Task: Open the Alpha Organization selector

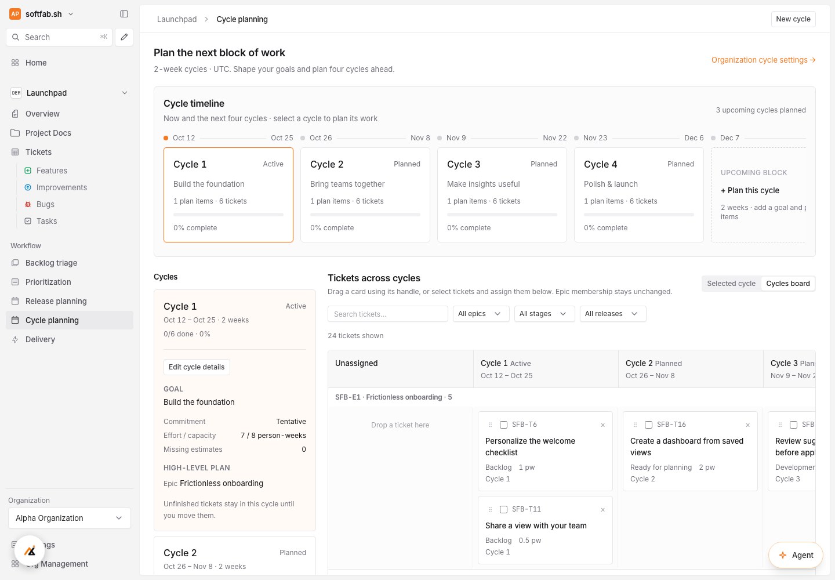Action: tap(70, 518)
